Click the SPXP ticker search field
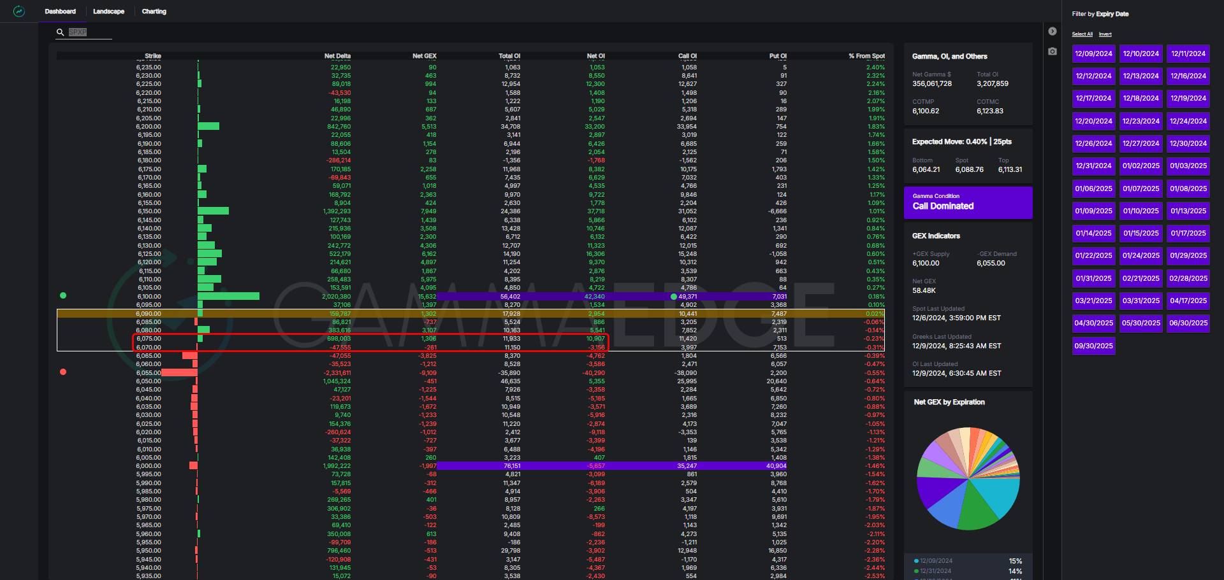The height and width of the screenshot is (580, 1224). coord(89,32)
